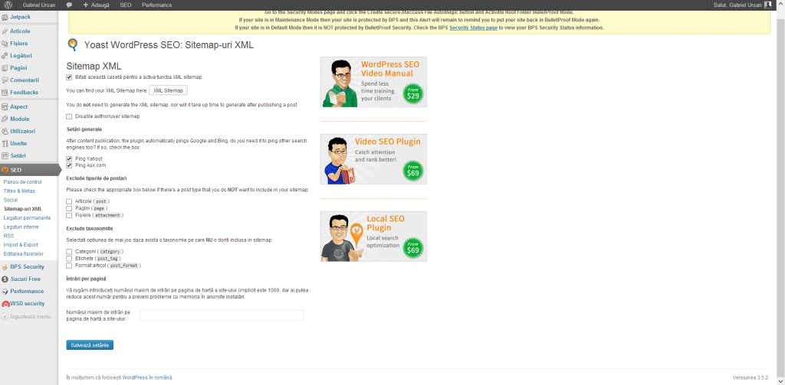The width and height of the screenshot is (785, 385).
Task: Open the Salut, Gabriel Ursan account menu
Action: 736,5
